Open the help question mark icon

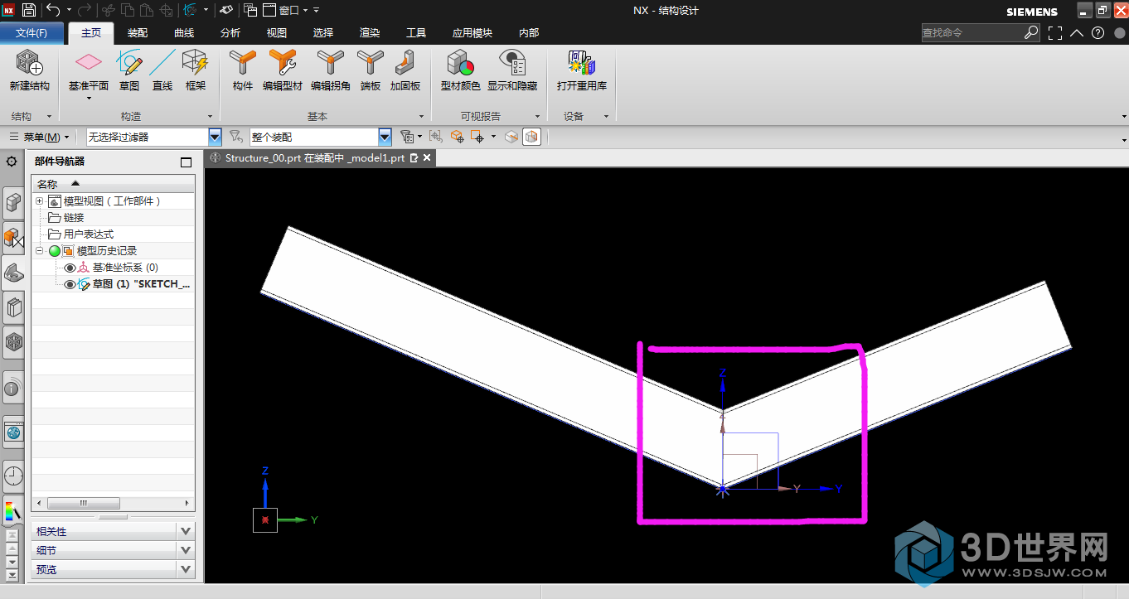pos(1098,33)
